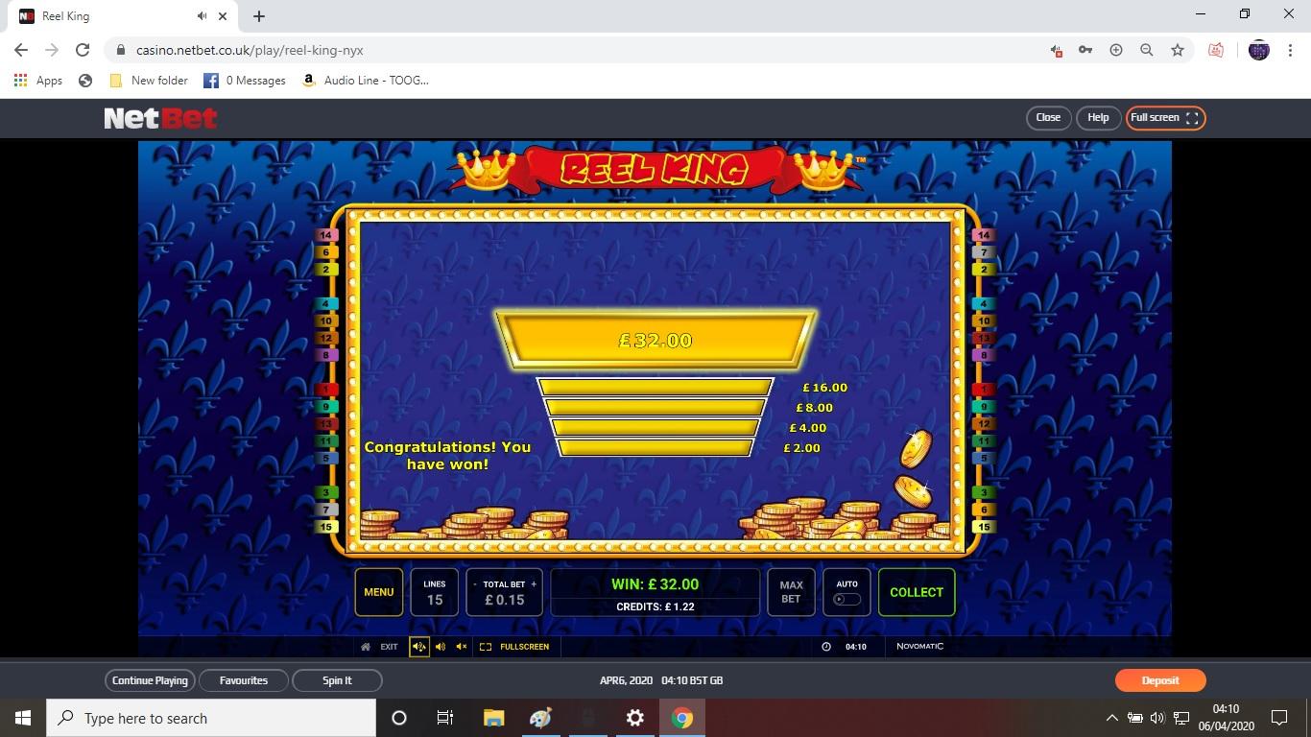Decrease total bet with minus sign
The image size is (1311, 737).
(x=475, y=584)
